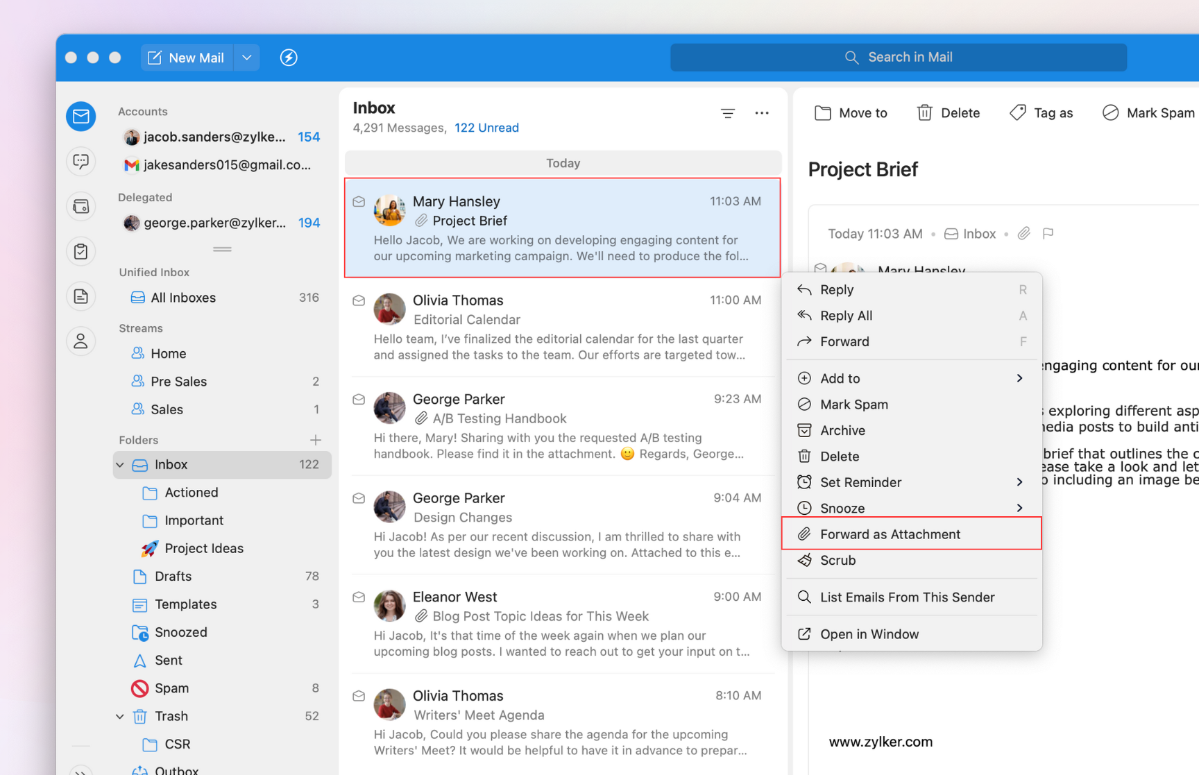The width and height of the screenshot is (1199, 775).
Task: Select the george.parker delegated account
Action: point(221,223)
